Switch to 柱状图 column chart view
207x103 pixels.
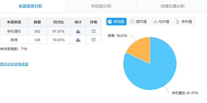tap(162, 22)
